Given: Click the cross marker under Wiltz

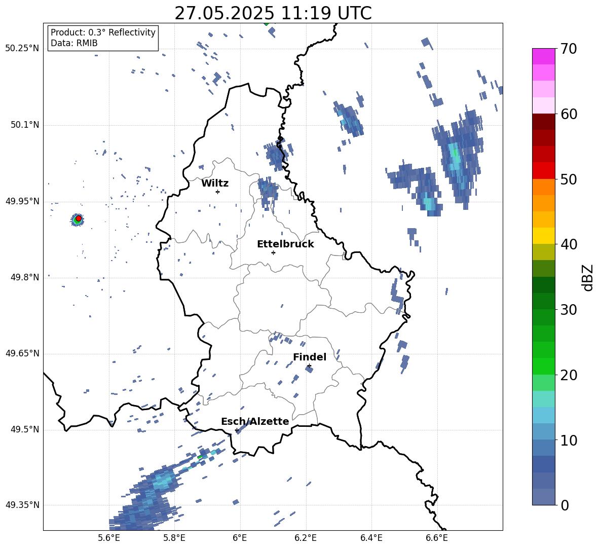Looking at the screenshot, I should [217, 192].
